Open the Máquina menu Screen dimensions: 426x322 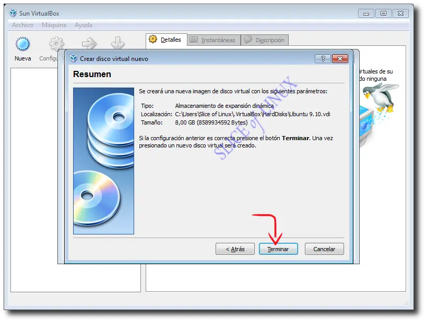click(54, 25)
